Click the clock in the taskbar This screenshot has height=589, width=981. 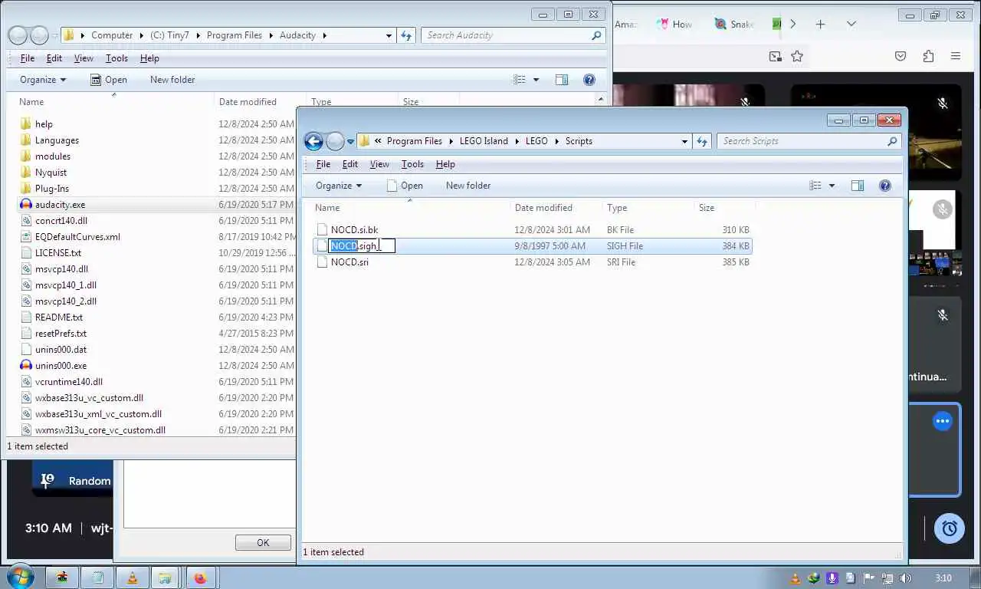[943, 578]
